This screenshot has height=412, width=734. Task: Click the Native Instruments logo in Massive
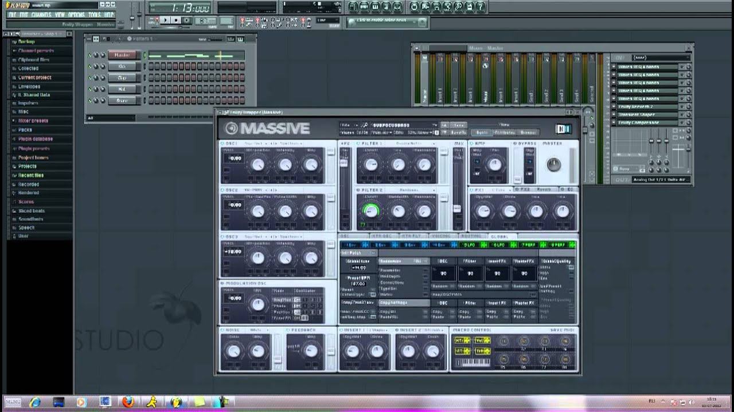[564, 129]
